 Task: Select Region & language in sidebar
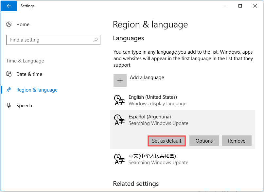coord(37,90)
